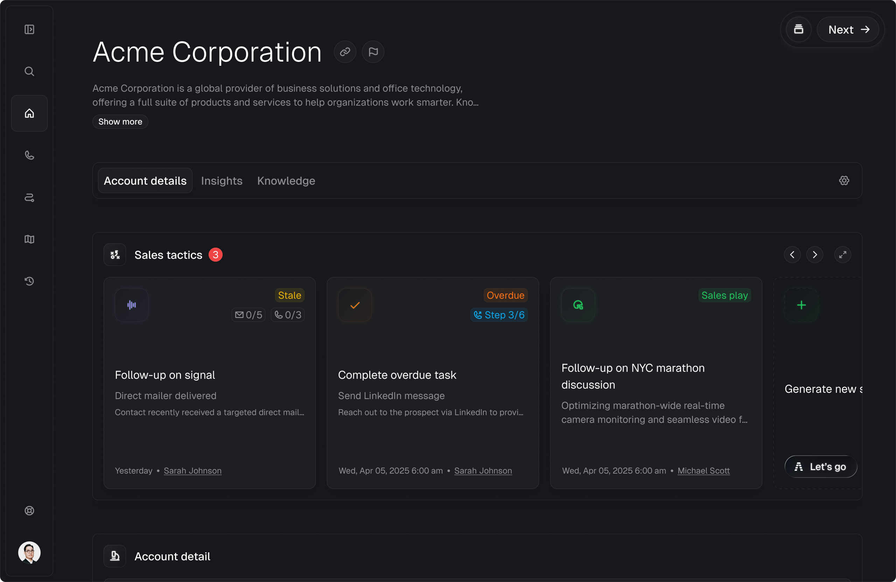Screen dimensions: 896x582
Task: Open the Complete overdue task card
Action: 433,383
